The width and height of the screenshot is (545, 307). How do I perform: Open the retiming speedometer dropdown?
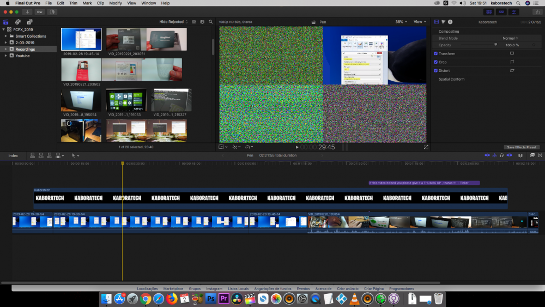pyautogui.click(x=249, y=147)
